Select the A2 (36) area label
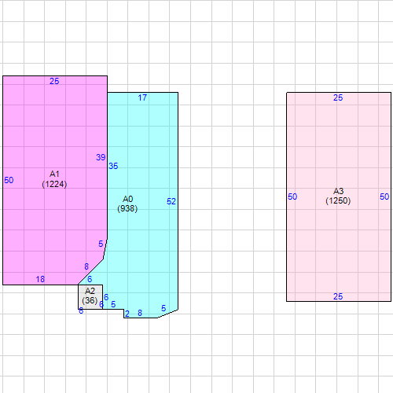Viewport: 393px width, 393px height. pos(90,296)
